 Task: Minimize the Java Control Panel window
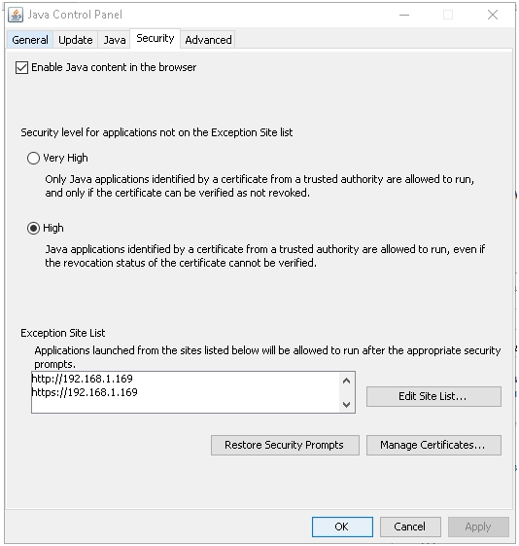click(x=404, y=15)
